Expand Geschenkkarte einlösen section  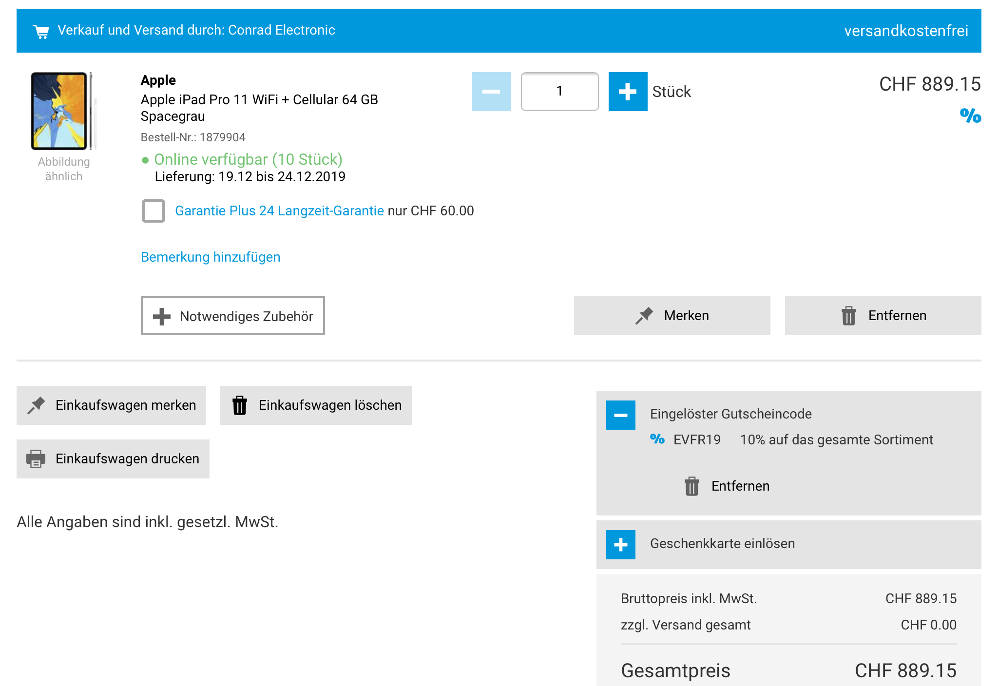[x=620, y=545]
